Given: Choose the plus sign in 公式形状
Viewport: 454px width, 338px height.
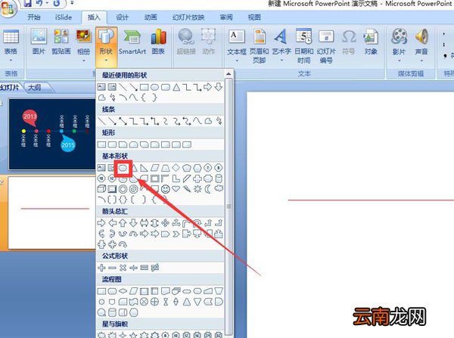Looking at the screenshot, I should 101,268.
